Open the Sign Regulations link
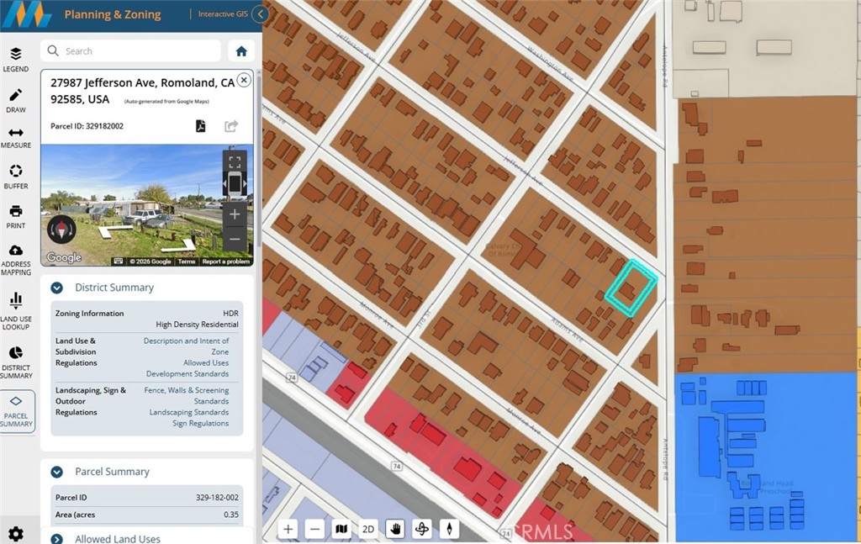This screenshot has height=544, width=861. tap(200, 423)
